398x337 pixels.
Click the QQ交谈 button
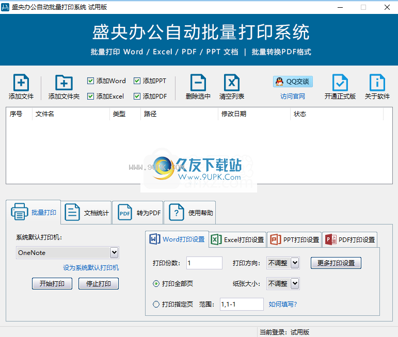(x=293, y=82)
